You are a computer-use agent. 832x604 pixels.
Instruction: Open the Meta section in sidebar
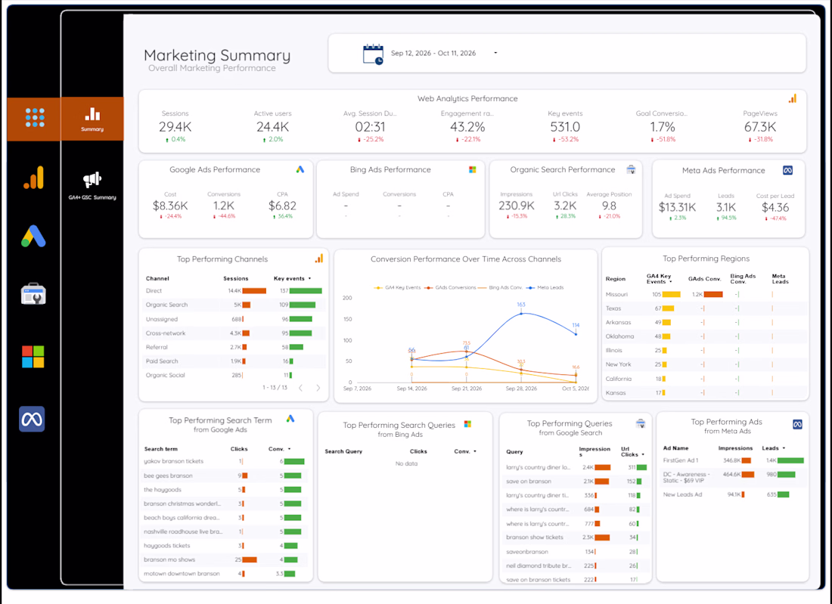[32, 420]
